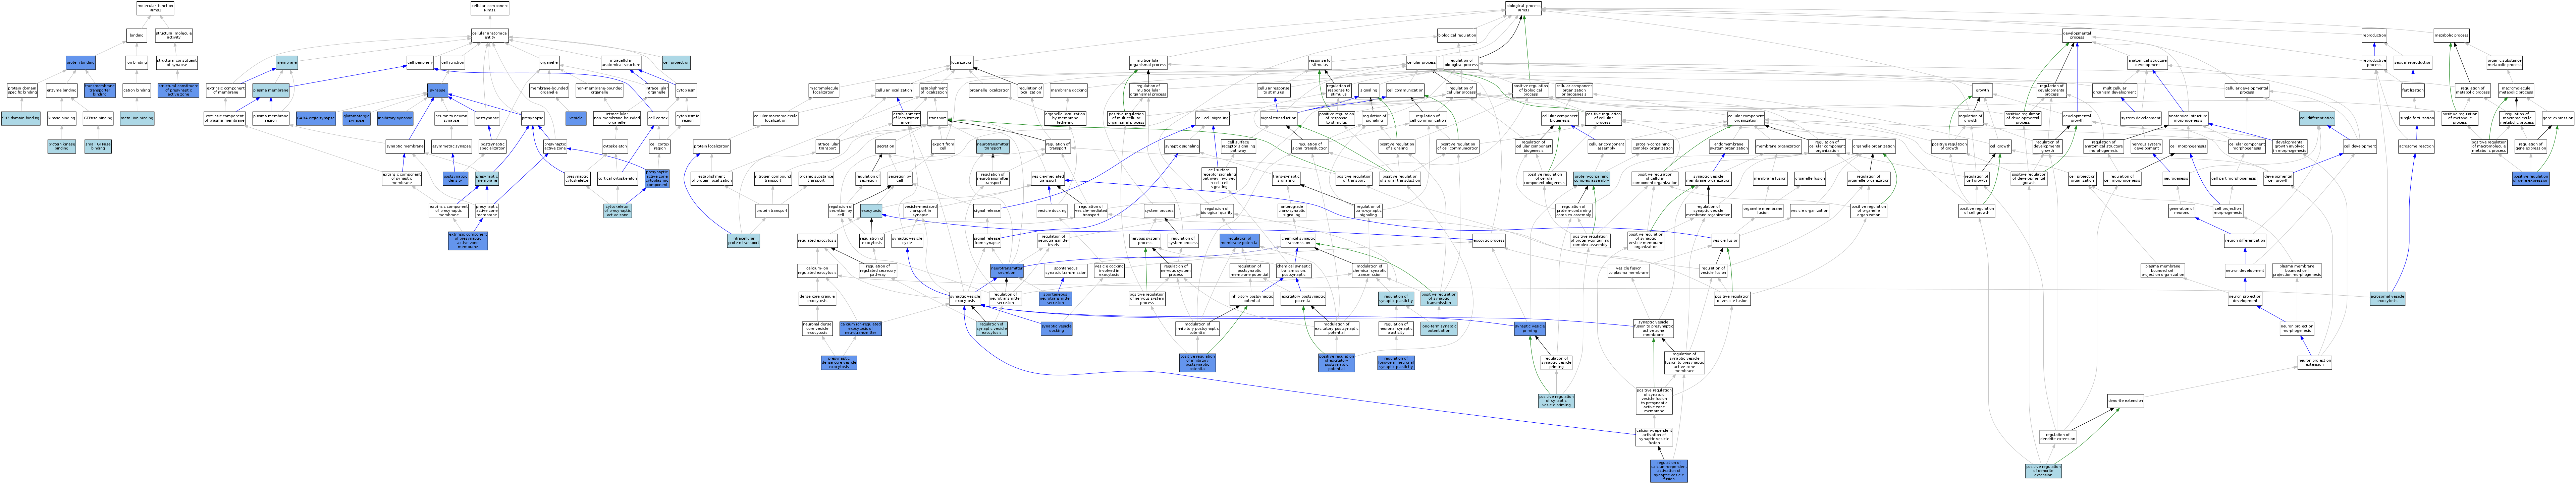Click 'anterograde trans-synaptic signaling' node

1292,211
